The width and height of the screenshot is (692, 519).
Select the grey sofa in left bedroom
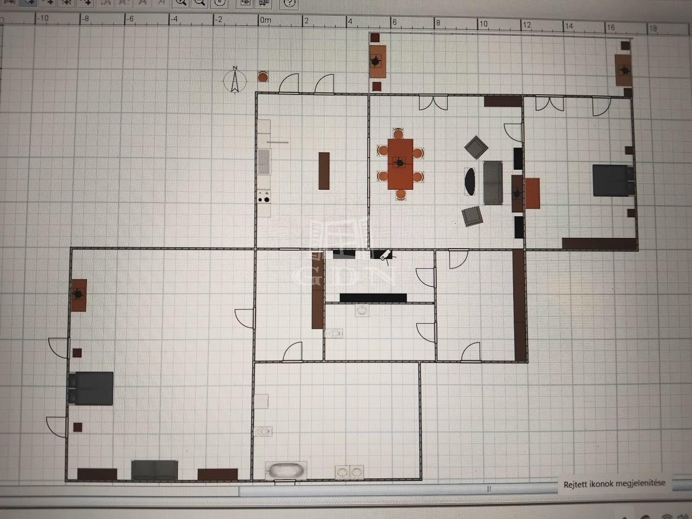[155, 470]
